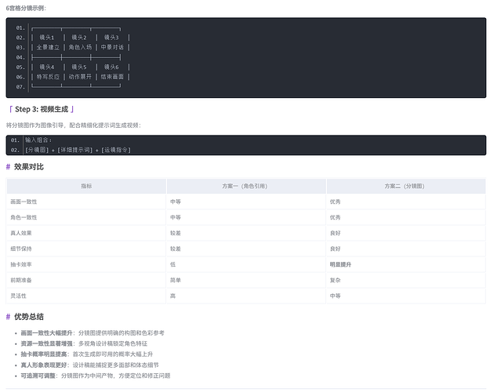The width and height of the screenshot is (490, 392).
Task: Click the '6宫格分镜示例:' paragraph text
Action: point(26,8)
